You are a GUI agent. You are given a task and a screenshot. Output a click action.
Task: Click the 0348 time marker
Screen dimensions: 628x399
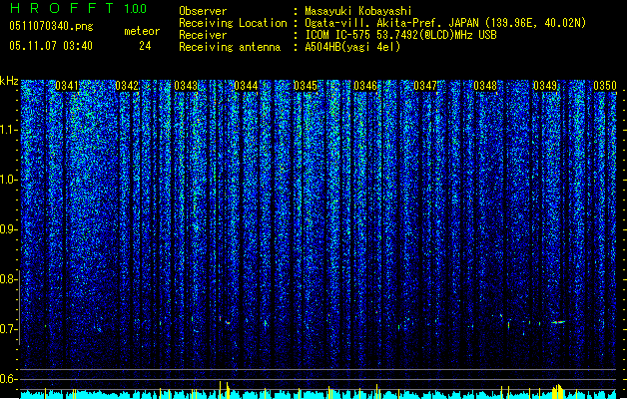pos(485,86)
